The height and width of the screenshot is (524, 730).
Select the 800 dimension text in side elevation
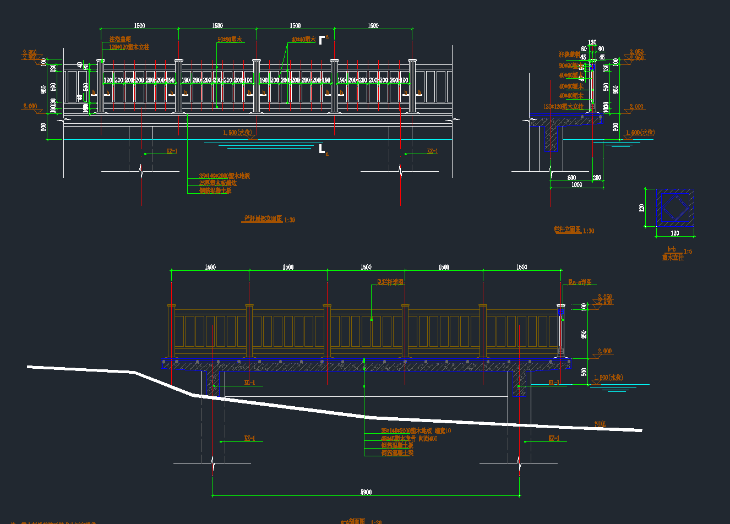click(x=571, y=178)
